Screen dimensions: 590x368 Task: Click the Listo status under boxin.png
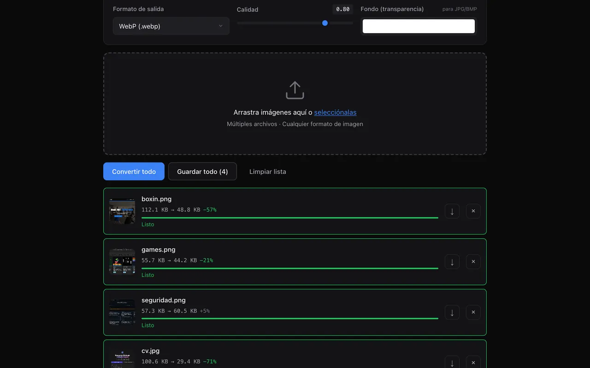tap(148, 224)
